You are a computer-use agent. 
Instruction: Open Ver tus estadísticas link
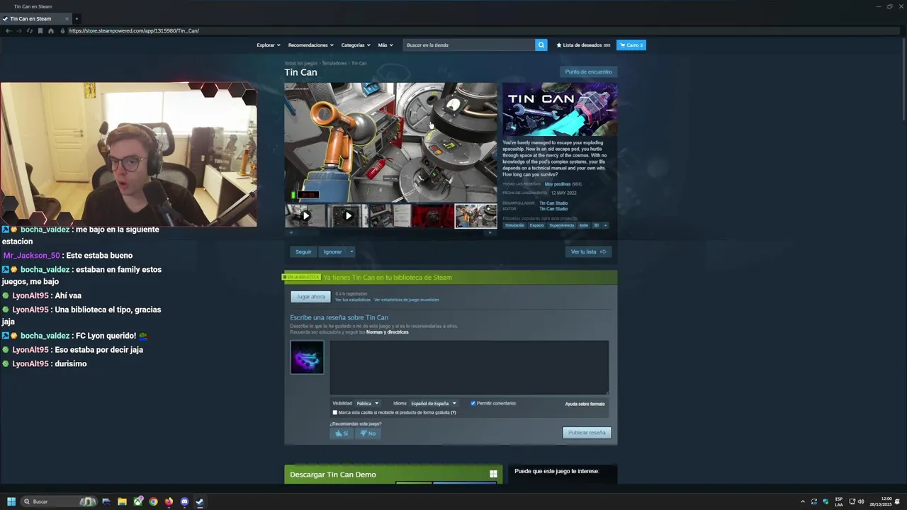[353, 300]
